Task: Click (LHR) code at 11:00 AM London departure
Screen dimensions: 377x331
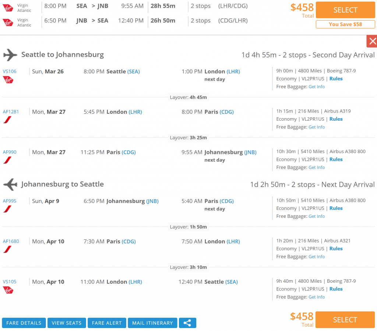Action: pos(135,282)
